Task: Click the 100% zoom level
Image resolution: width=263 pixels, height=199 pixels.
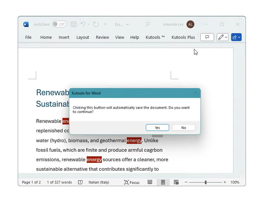Action: click(235, 182)
